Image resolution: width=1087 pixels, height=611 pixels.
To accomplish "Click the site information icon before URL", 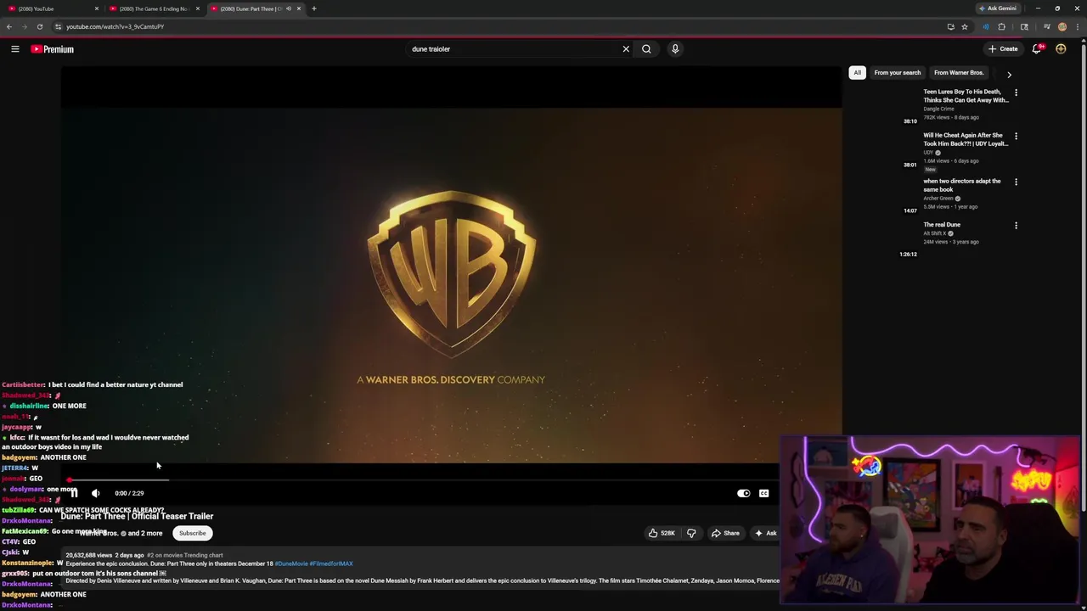I will 58,26.
